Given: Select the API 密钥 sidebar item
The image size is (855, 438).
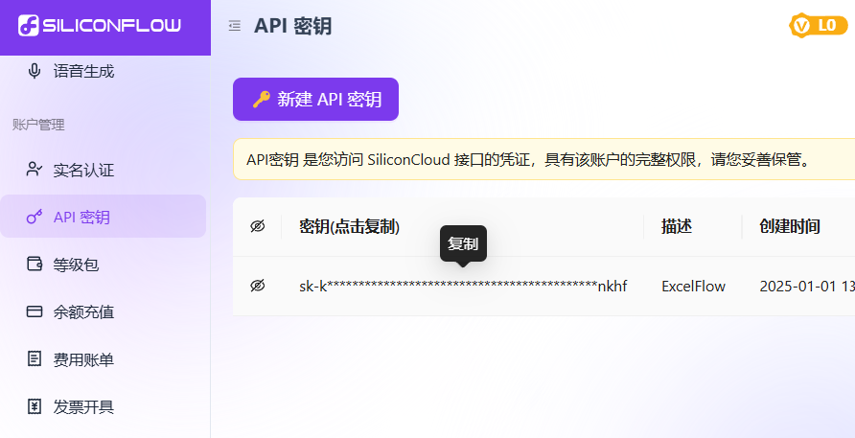Looking at the screenshot, I should click(81, 218).
